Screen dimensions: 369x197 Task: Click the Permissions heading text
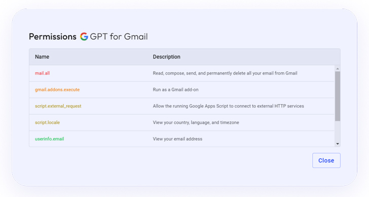tap(53, 37)
